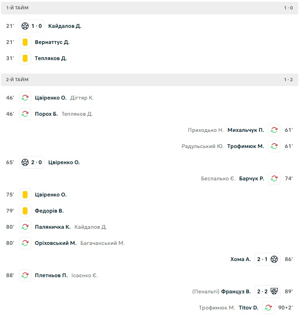This screenshot has height=318, width=302.
Task: Select the 1-Й ТАЙМ section header
Action: pos(150,8)
